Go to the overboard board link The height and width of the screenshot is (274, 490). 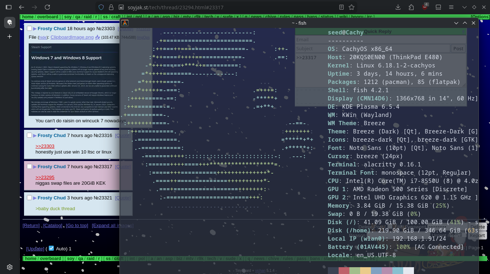pos(49,17)
